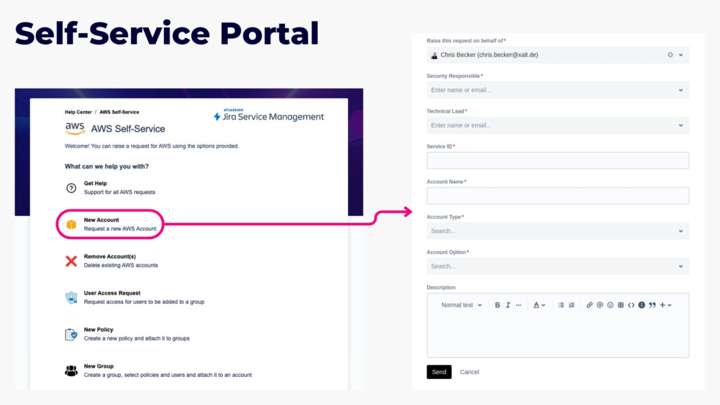Click the User Access Request shield icon
Screen dimensions: 720x405
70,297
